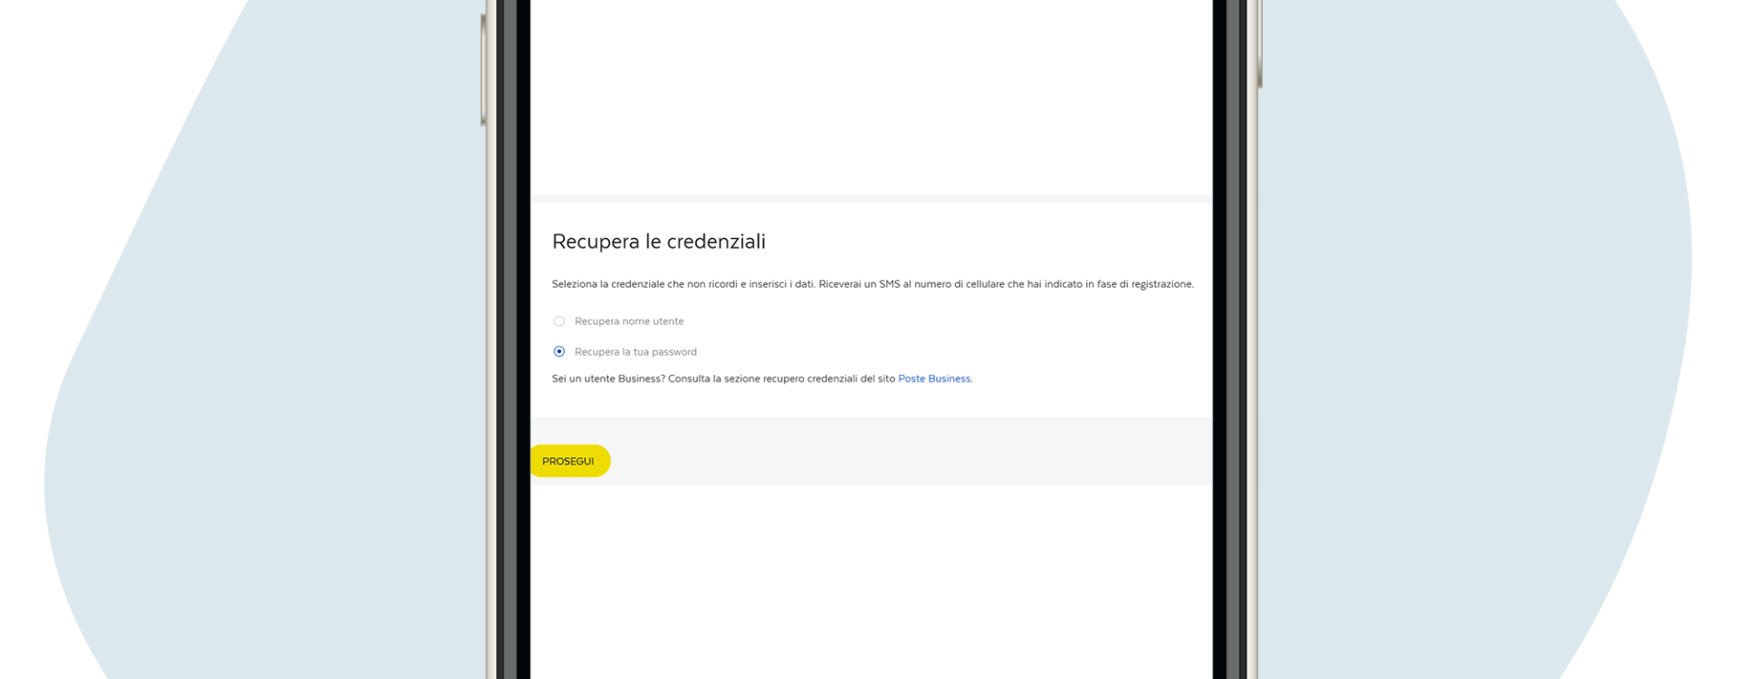Tap the phone's right side power button

coord(1259,45)
